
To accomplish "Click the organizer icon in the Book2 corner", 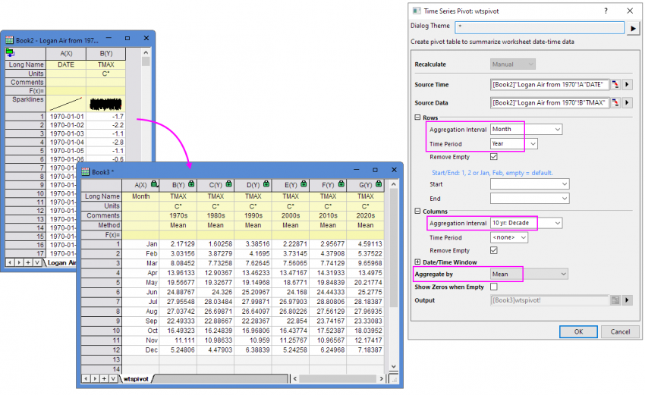I will (10, 52).
